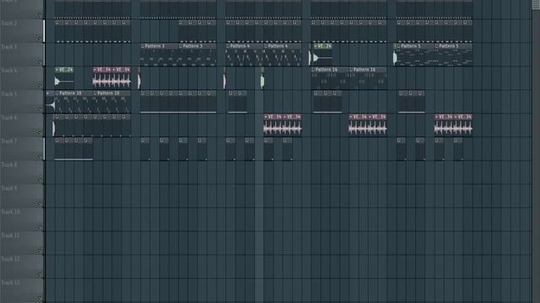Select the second Pattern 5 clip title
Screen dimensions: 540x303
(448, 45)
